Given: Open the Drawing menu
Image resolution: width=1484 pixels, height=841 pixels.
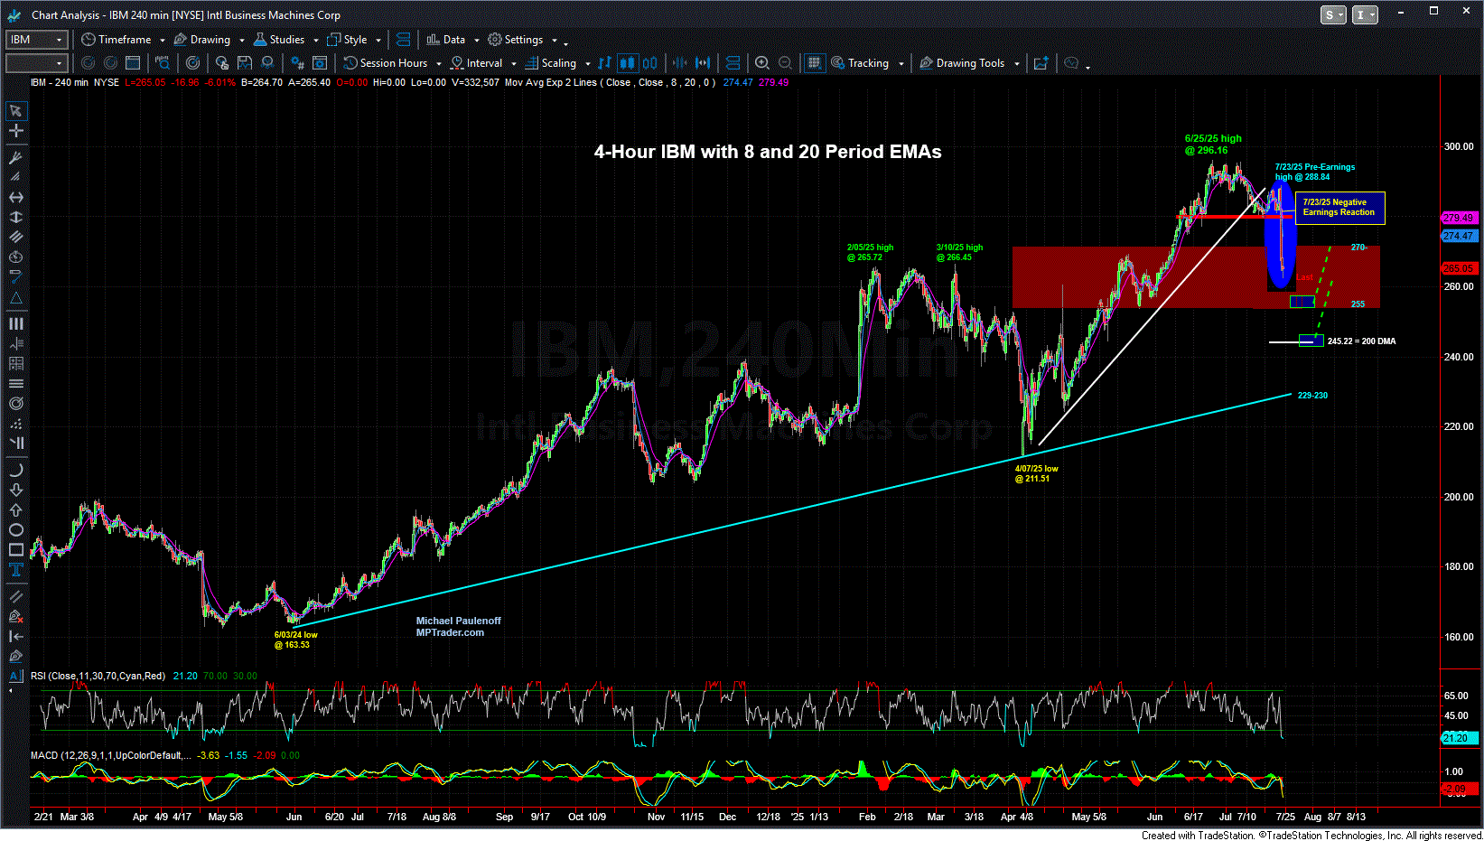Looking at the screenshot, I should pyautogui.click(x=202, y=40).
